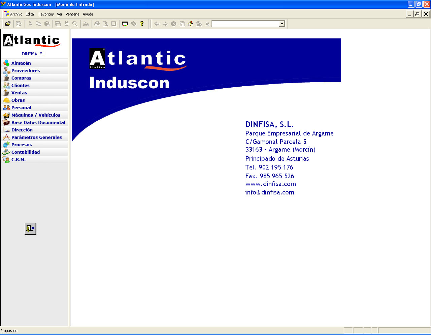Open the Ver menu
Image resolution: width=431 pixels, height=335 pixels.
pos(60,14)
